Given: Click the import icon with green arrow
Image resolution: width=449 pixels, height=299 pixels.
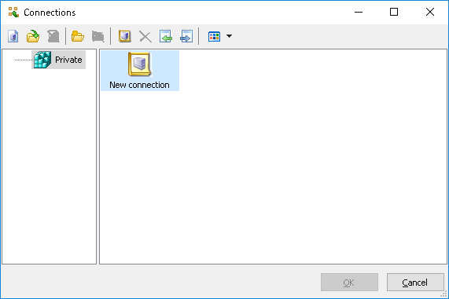Looking at the screenshot, I should [x=166, y=36].
